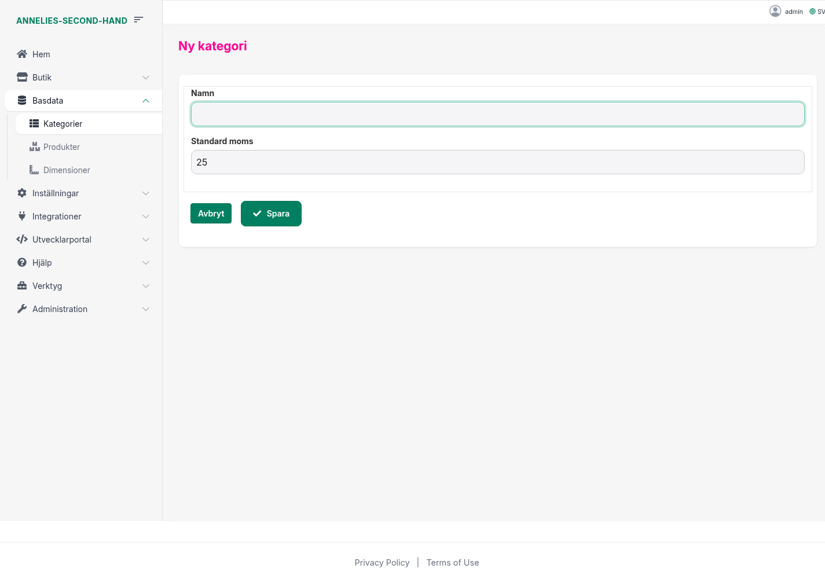Select Kategorier in the sidebar
The width and height of the screenshot is (825, 583).
pos(63,124)
